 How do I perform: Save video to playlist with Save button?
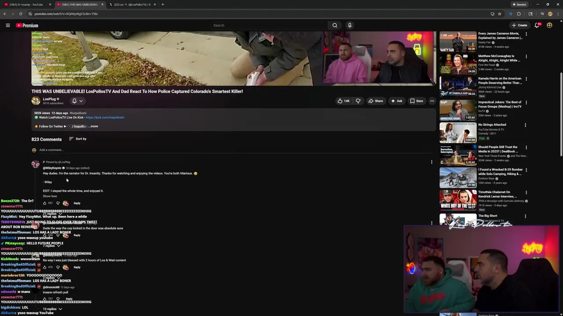417,101
